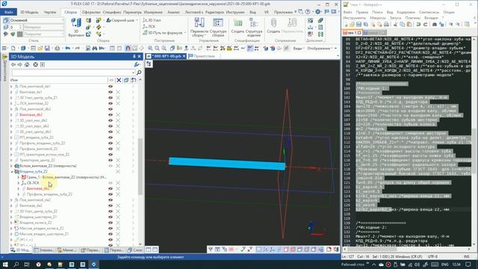Open the Сварной шов dropdown arrow

(137, 20)
